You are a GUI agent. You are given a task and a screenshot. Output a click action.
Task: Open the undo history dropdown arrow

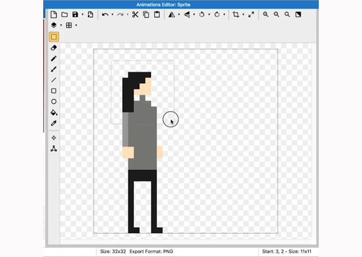point(112,15)
